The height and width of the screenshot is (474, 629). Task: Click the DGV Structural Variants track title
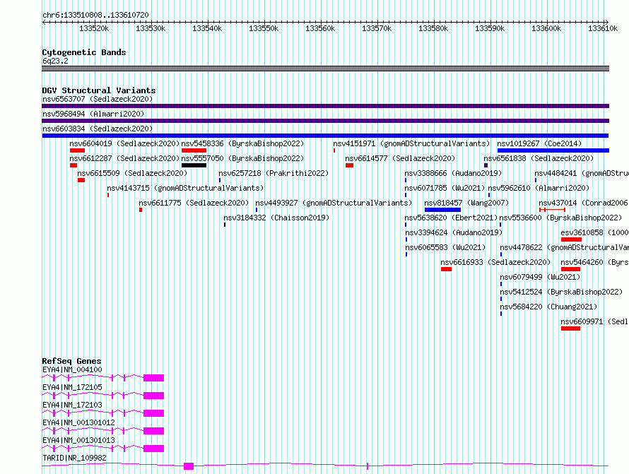(x=99, y=90)
